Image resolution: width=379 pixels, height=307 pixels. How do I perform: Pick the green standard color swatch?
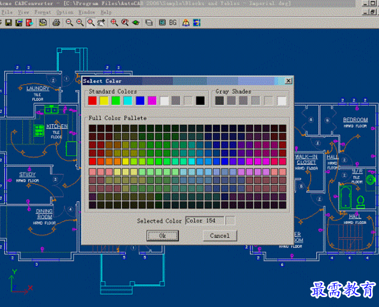click(x=116, y=101)
